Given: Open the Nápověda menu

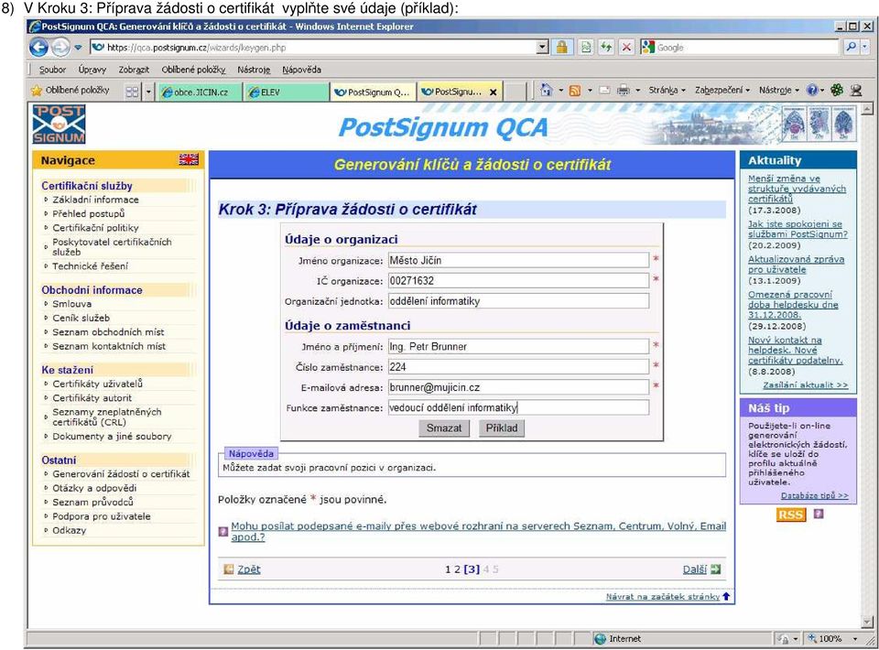Looking at the screenshot, I should click(x=301, y=70).
